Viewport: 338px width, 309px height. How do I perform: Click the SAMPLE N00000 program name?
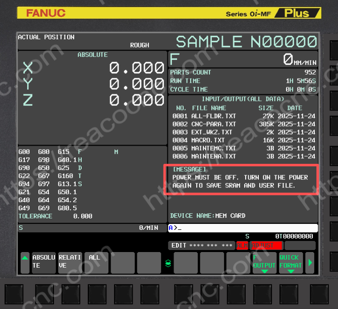246,41
